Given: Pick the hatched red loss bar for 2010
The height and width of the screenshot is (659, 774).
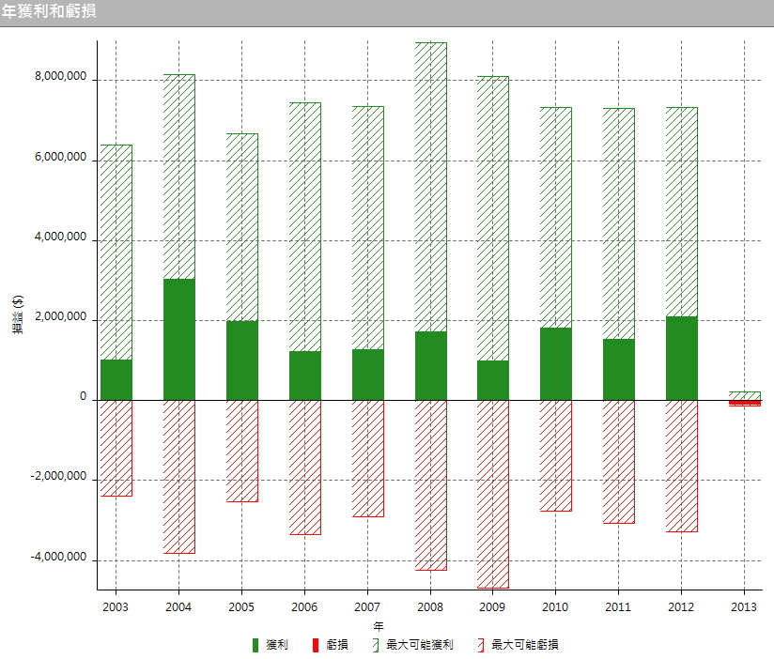Looking at the screenshot, I should (556, 456).
